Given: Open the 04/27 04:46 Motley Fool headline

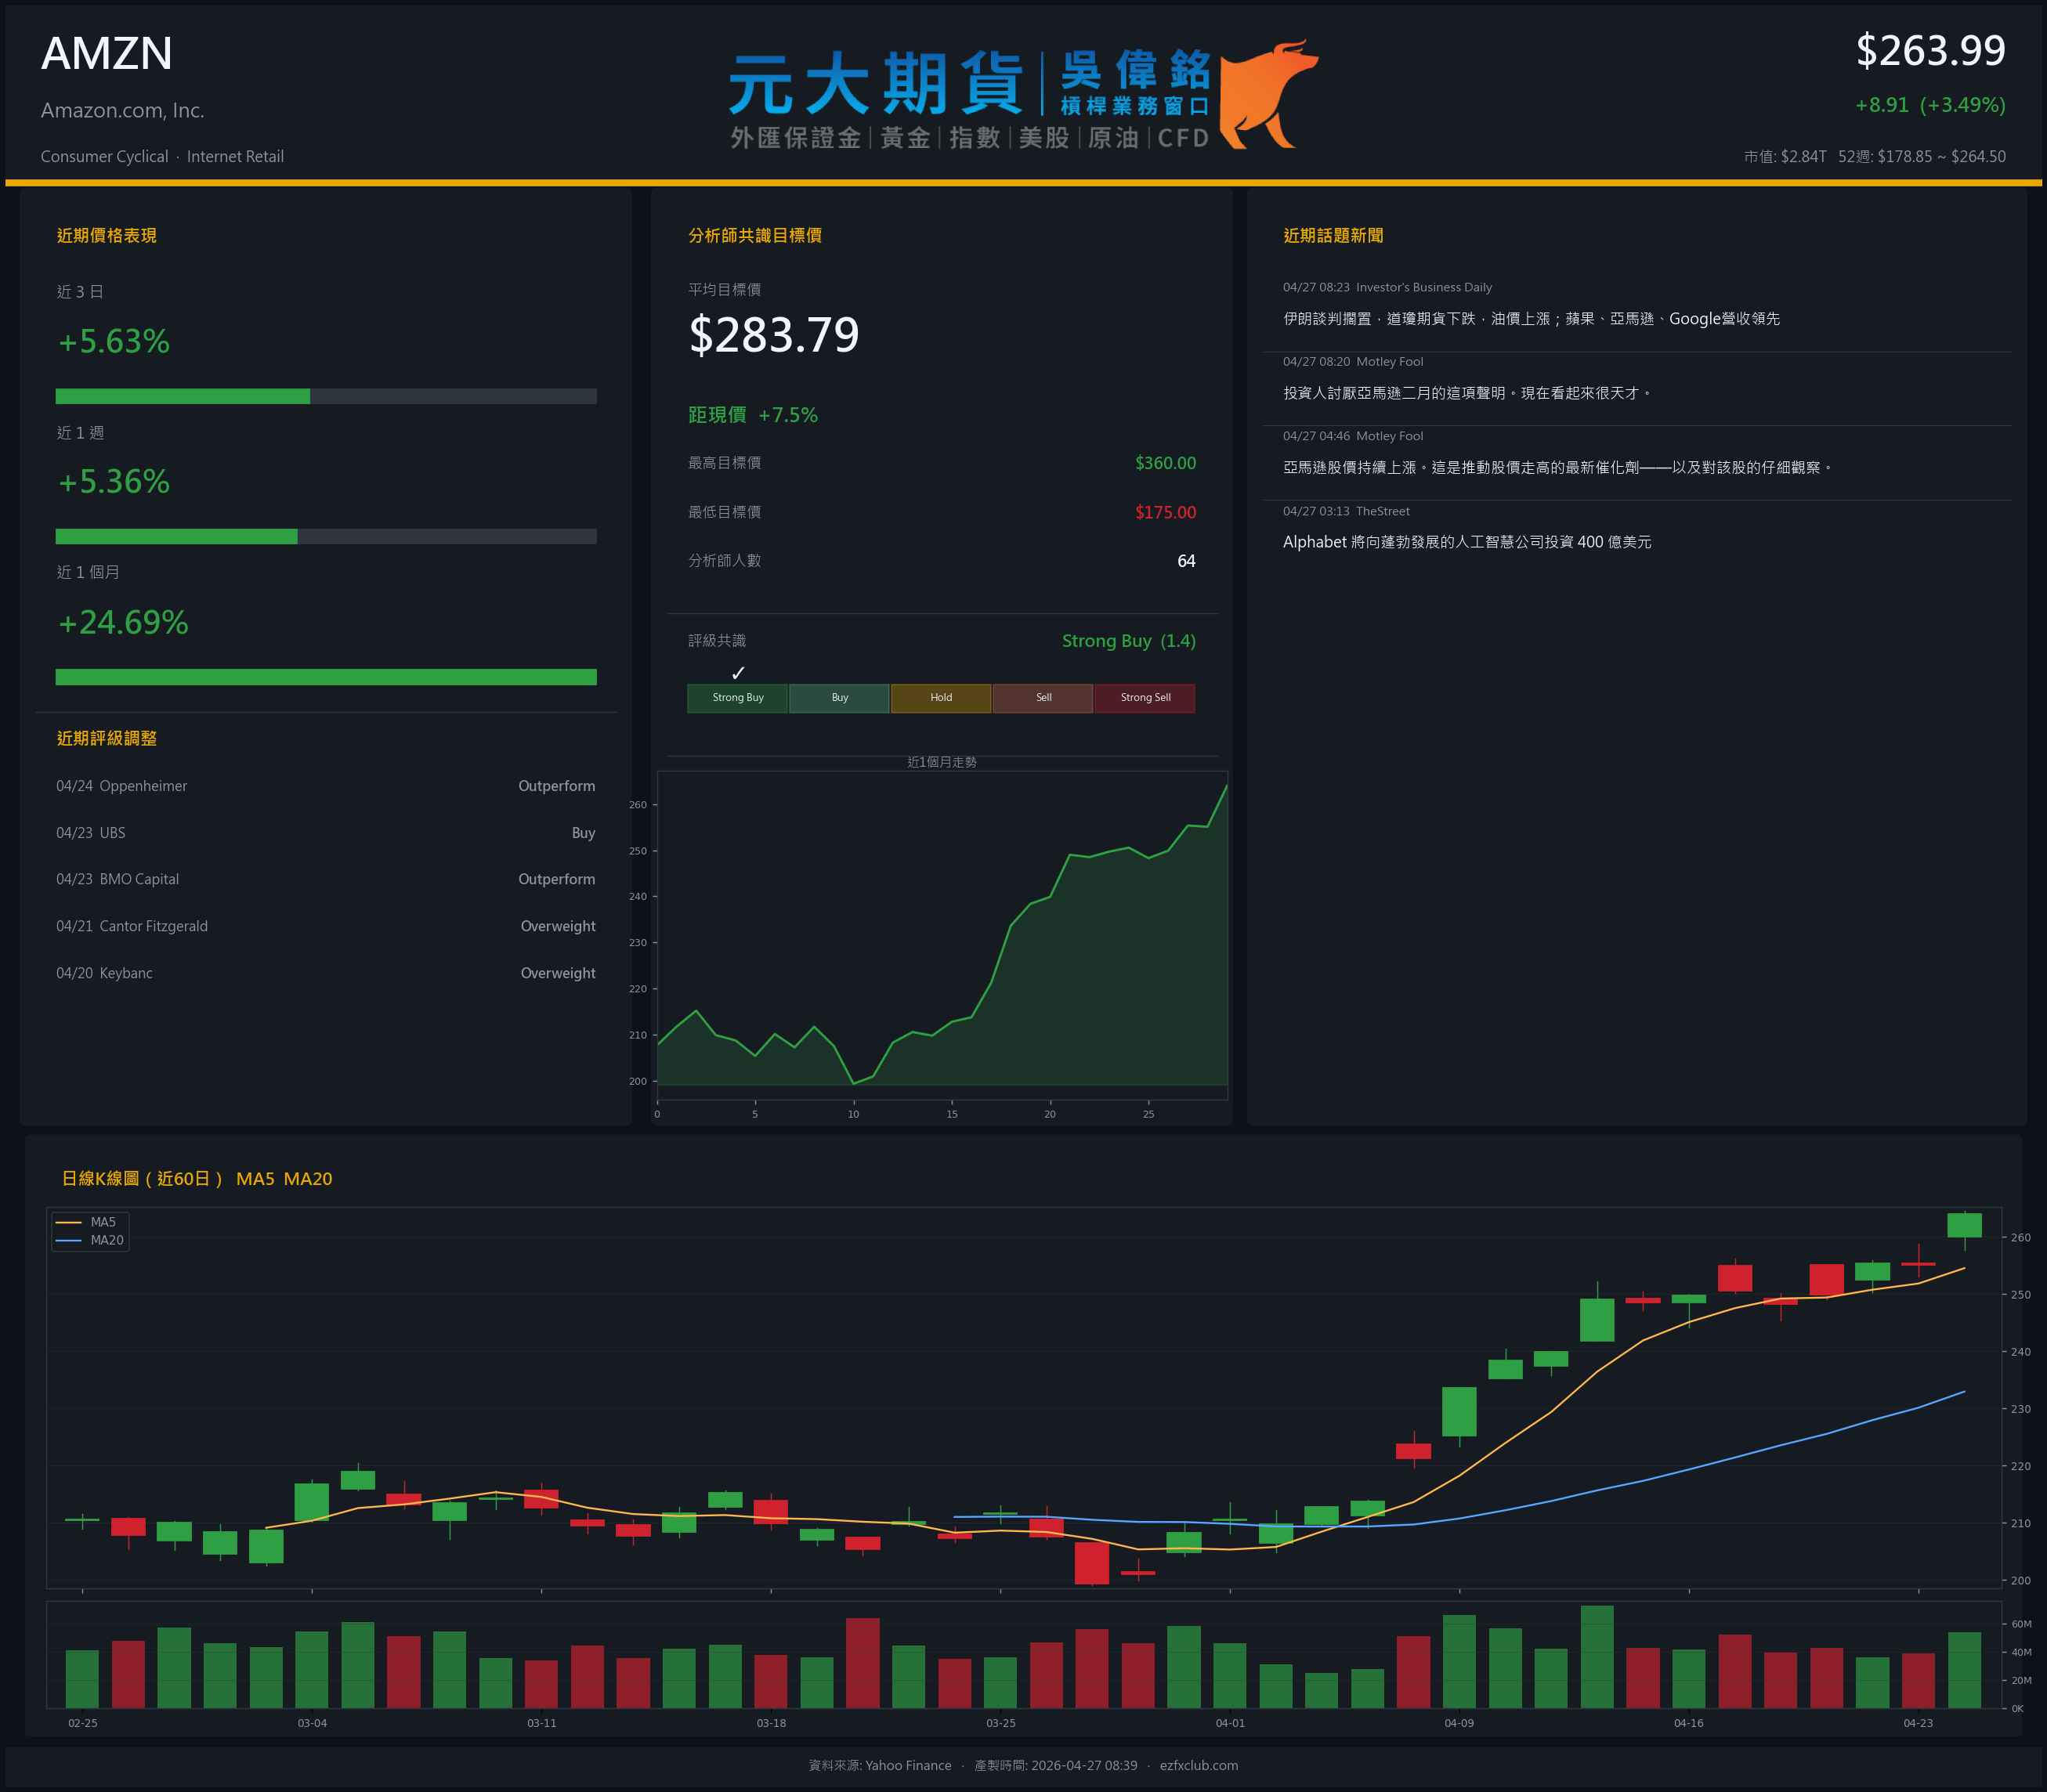Looking at the screenshot, I should [1557, 467].
